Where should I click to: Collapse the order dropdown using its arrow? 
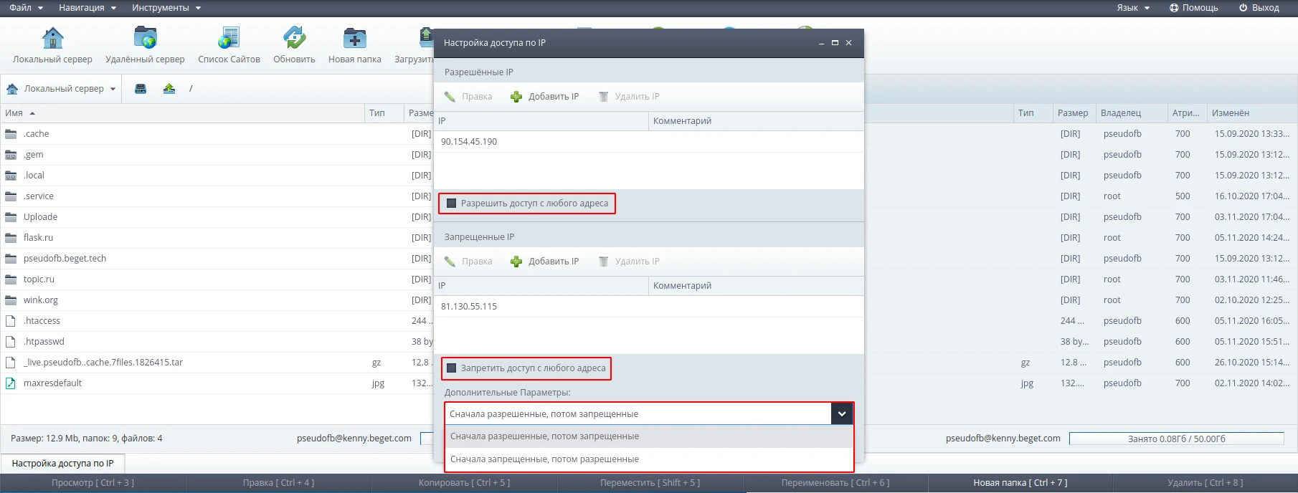click(842, 413)
